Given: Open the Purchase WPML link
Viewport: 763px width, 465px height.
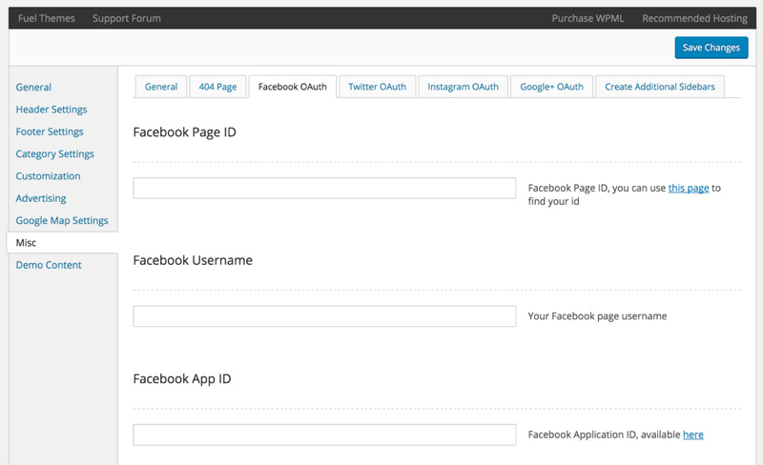Looking at the screenshot, I should tap(588, 18).
